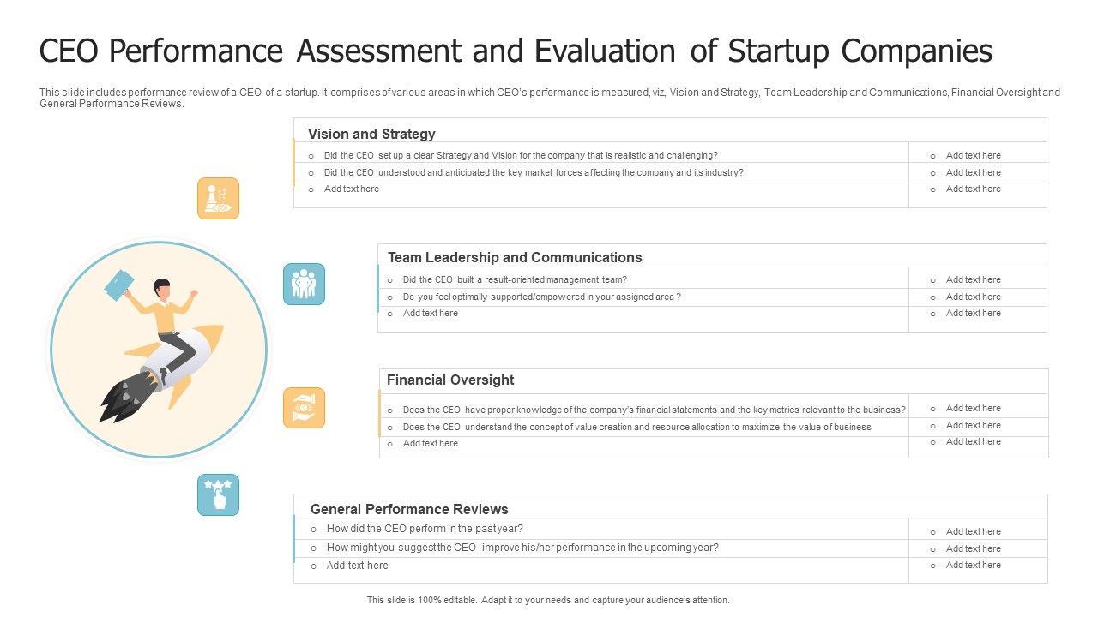Select the Team Leadership and Communications heading
Image resolution: width=1098 pixels, height=617 pixels.
[515, 257]
